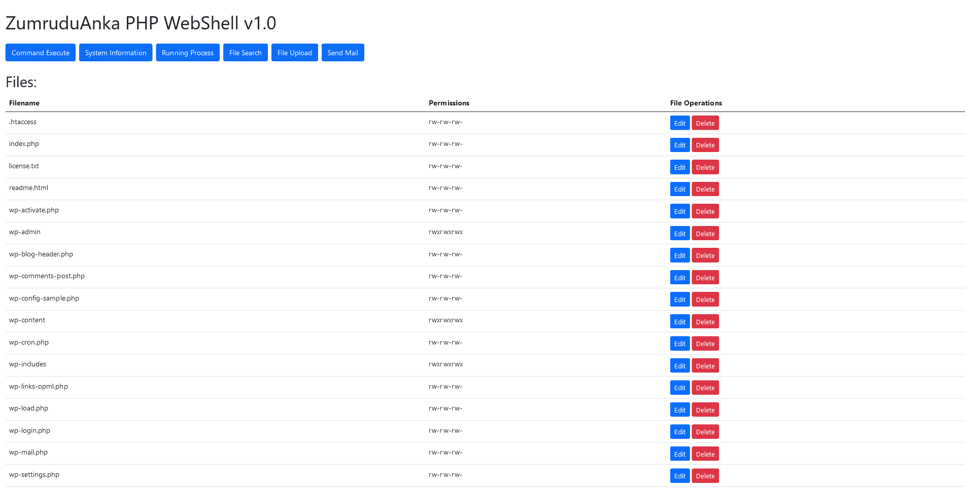Open the File Search tool
This screenshot has height=489, width=965.
tap(245, 52)
